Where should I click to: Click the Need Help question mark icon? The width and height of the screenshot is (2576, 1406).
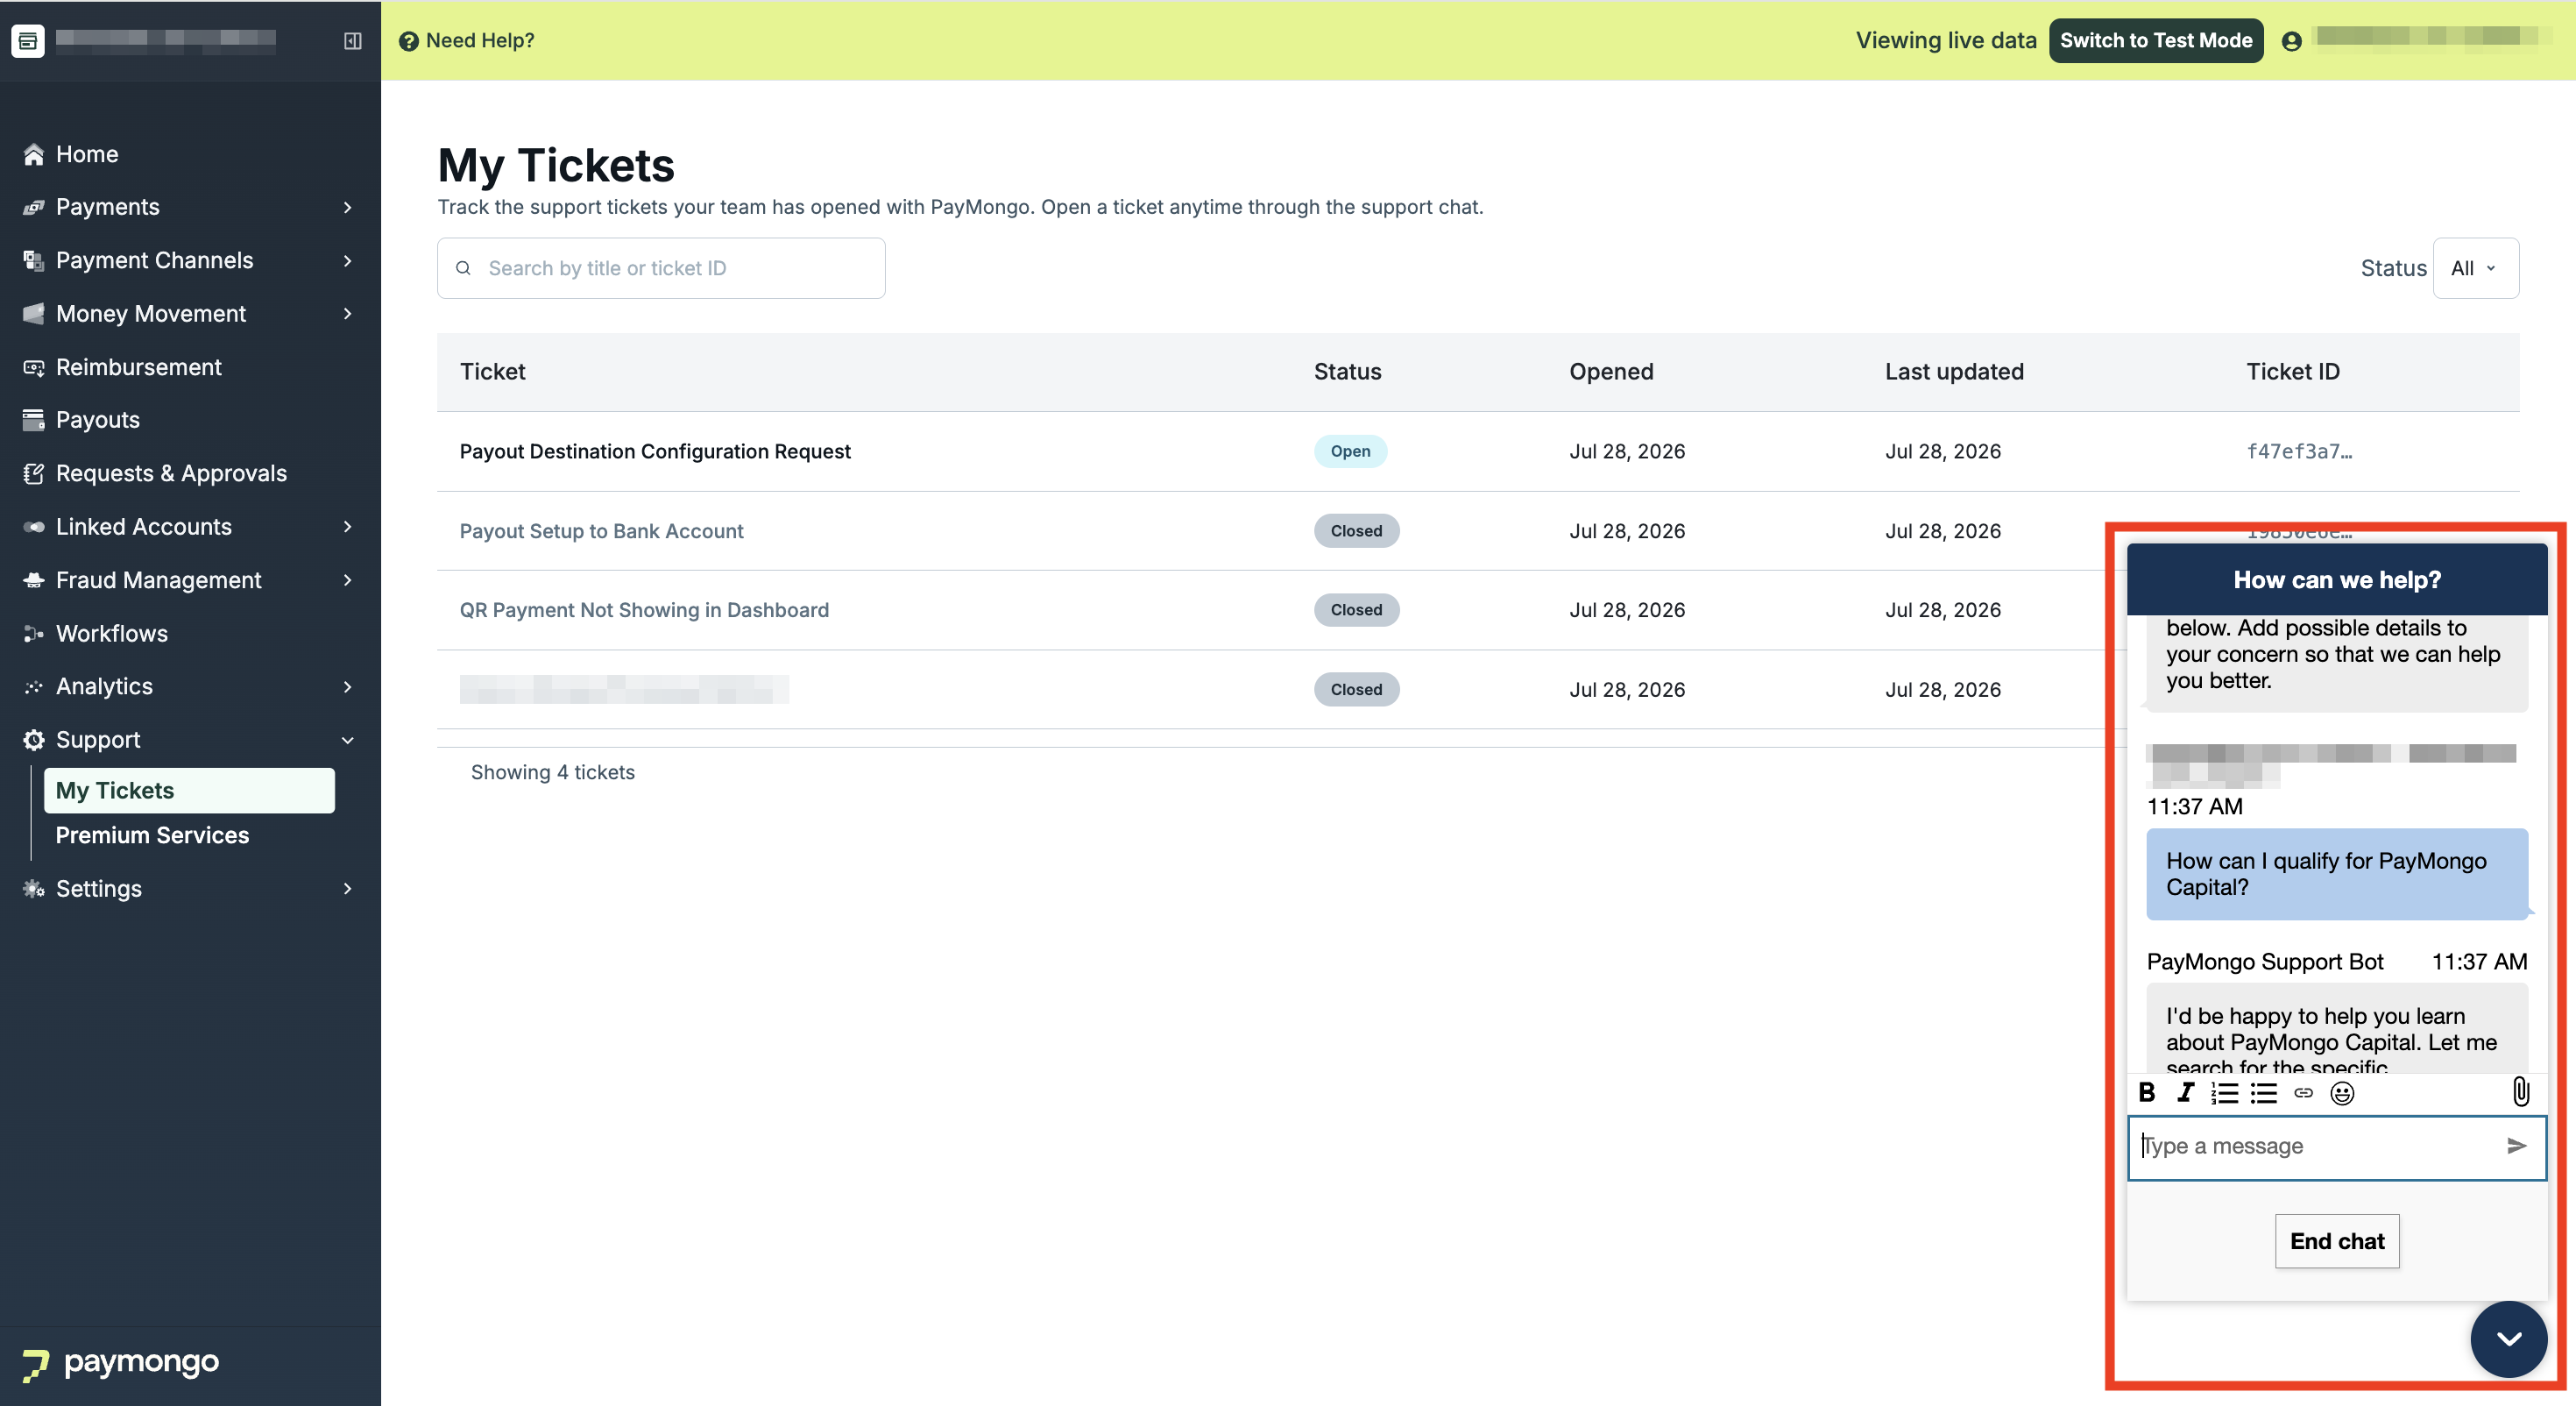408,41
